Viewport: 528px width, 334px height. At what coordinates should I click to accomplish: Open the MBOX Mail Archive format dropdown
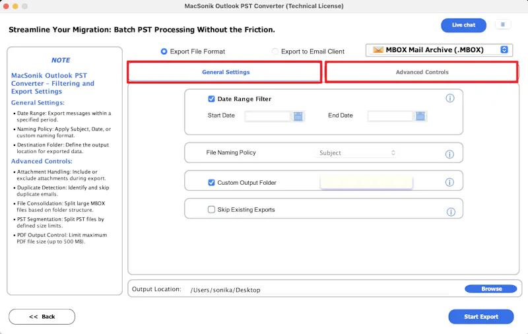[x=439, y=50]
